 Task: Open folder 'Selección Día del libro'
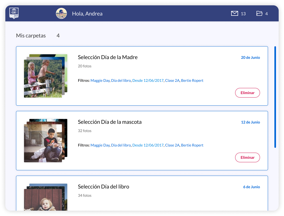pos(104,187)
